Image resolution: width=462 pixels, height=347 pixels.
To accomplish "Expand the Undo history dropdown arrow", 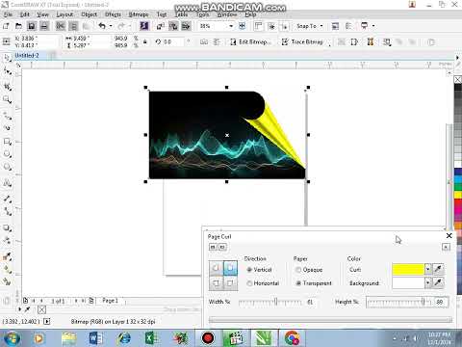I will [x=111, y=26].
